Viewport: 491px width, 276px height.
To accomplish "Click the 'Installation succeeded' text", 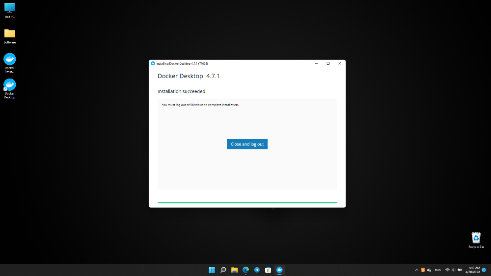I will tap(181, 91).
